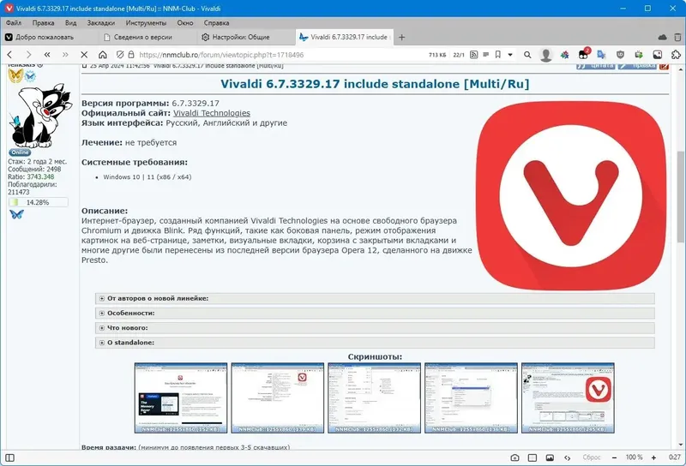Screen dimensions: 686x466
Task: Open the 245 KB screenshot thumbnail
Action: point(568,397)
